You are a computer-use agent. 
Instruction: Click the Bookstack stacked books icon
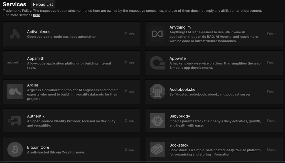157,149
